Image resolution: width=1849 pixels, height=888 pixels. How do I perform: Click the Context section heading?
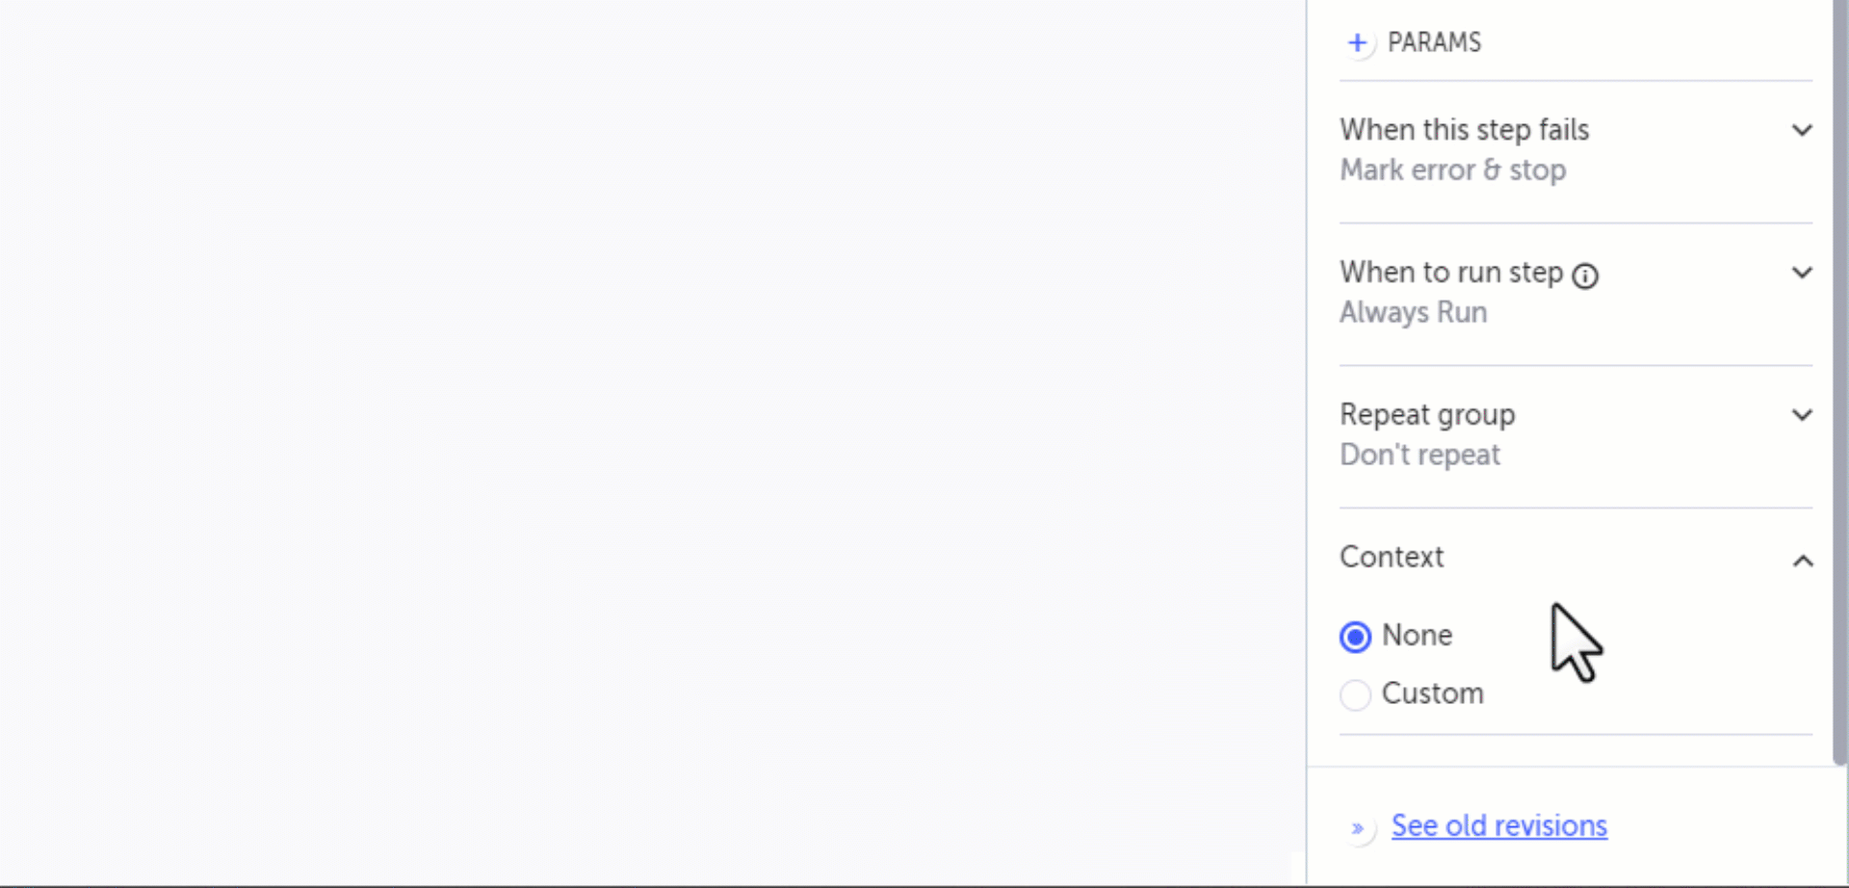click(1392, 558)
